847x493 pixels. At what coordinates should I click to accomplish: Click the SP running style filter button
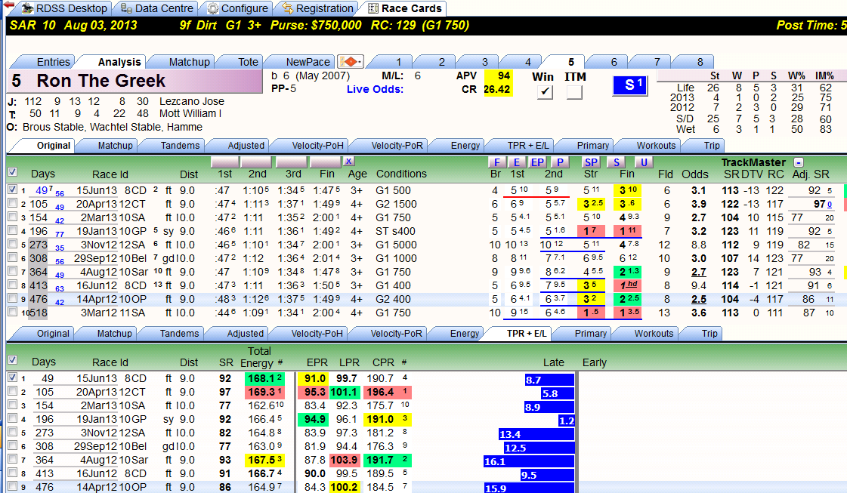click(x=591, y=162)
